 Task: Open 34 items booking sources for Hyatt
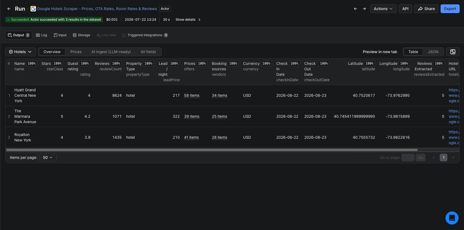point(220,95)
